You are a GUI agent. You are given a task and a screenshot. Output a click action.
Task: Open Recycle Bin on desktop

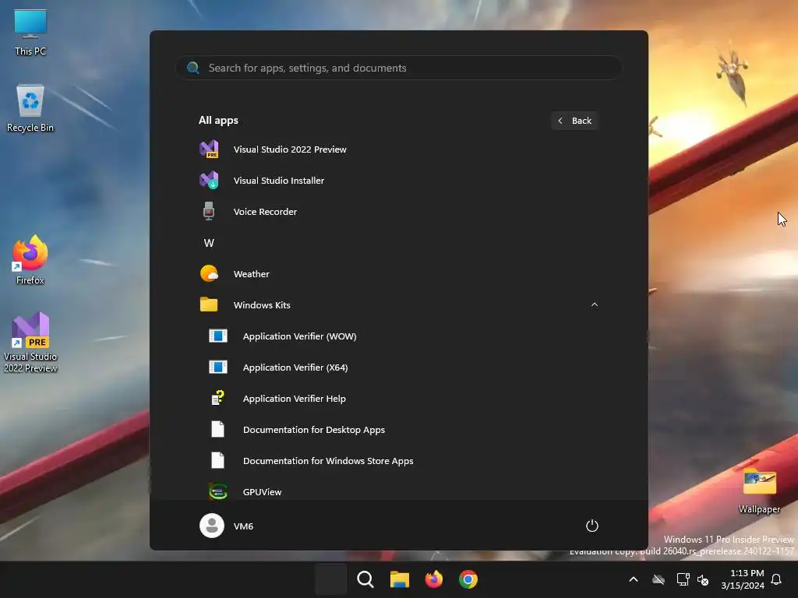point(30,109)
